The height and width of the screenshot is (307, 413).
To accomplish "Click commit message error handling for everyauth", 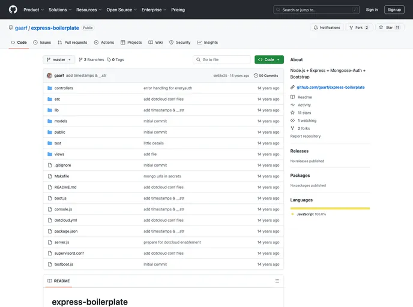I will coord(168,88).
